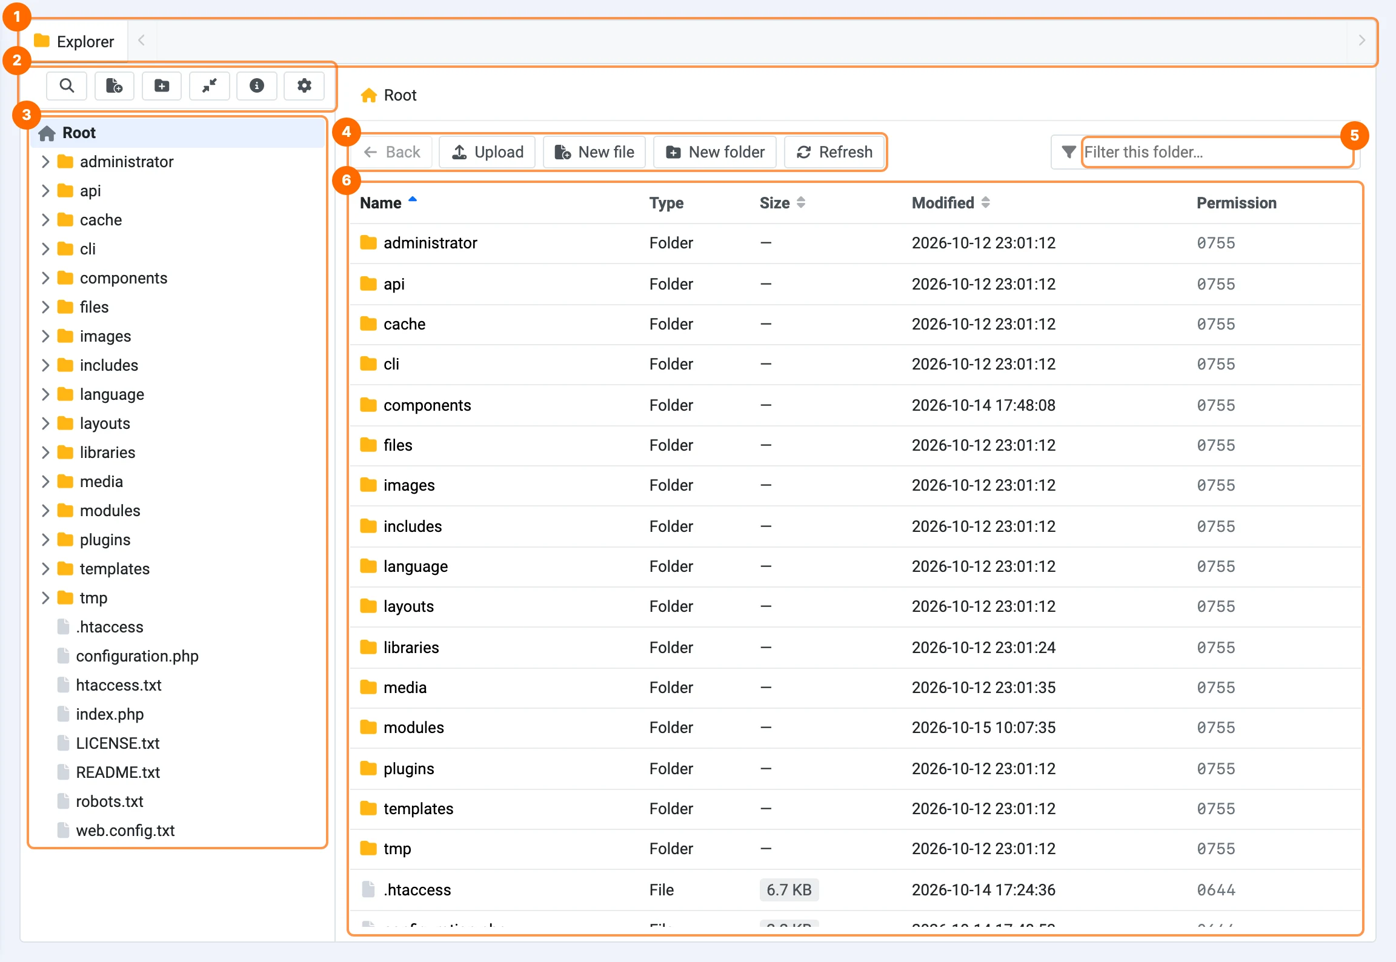Open the language folder in table
The image size is (1396, 962).
(x=416, y=566)
